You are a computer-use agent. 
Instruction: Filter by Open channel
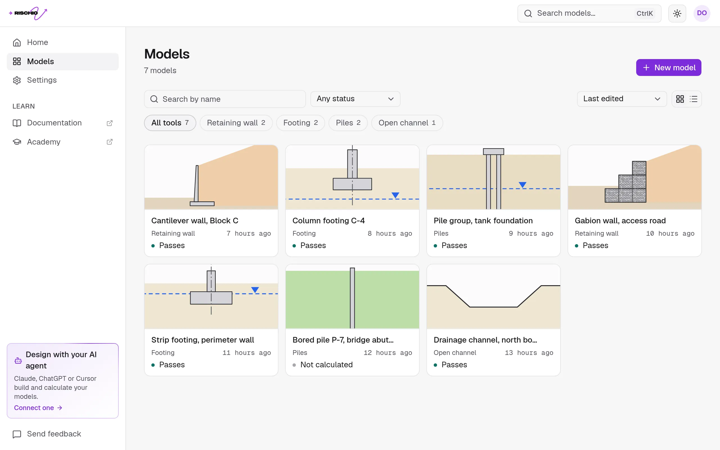407,123
